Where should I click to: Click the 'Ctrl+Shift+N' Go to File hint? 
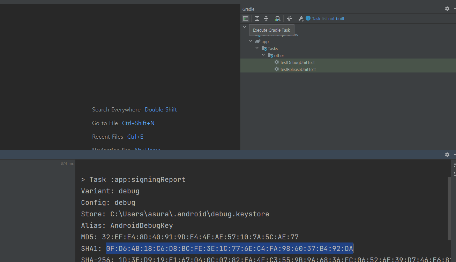[138, 123]
